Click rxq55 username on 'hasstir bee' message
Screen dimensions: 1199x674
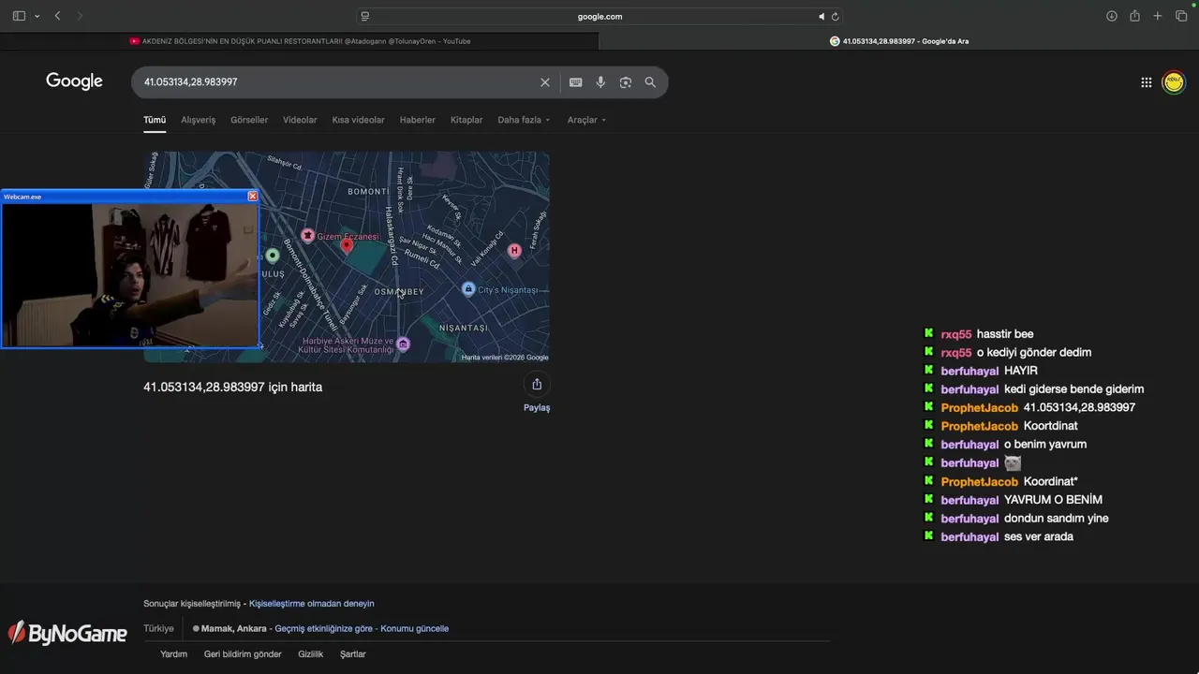956,334
